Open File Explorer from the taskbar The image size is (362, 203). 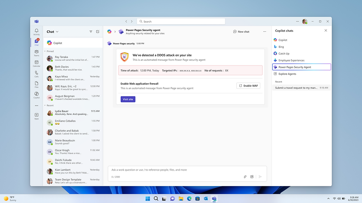coord(181,199)
